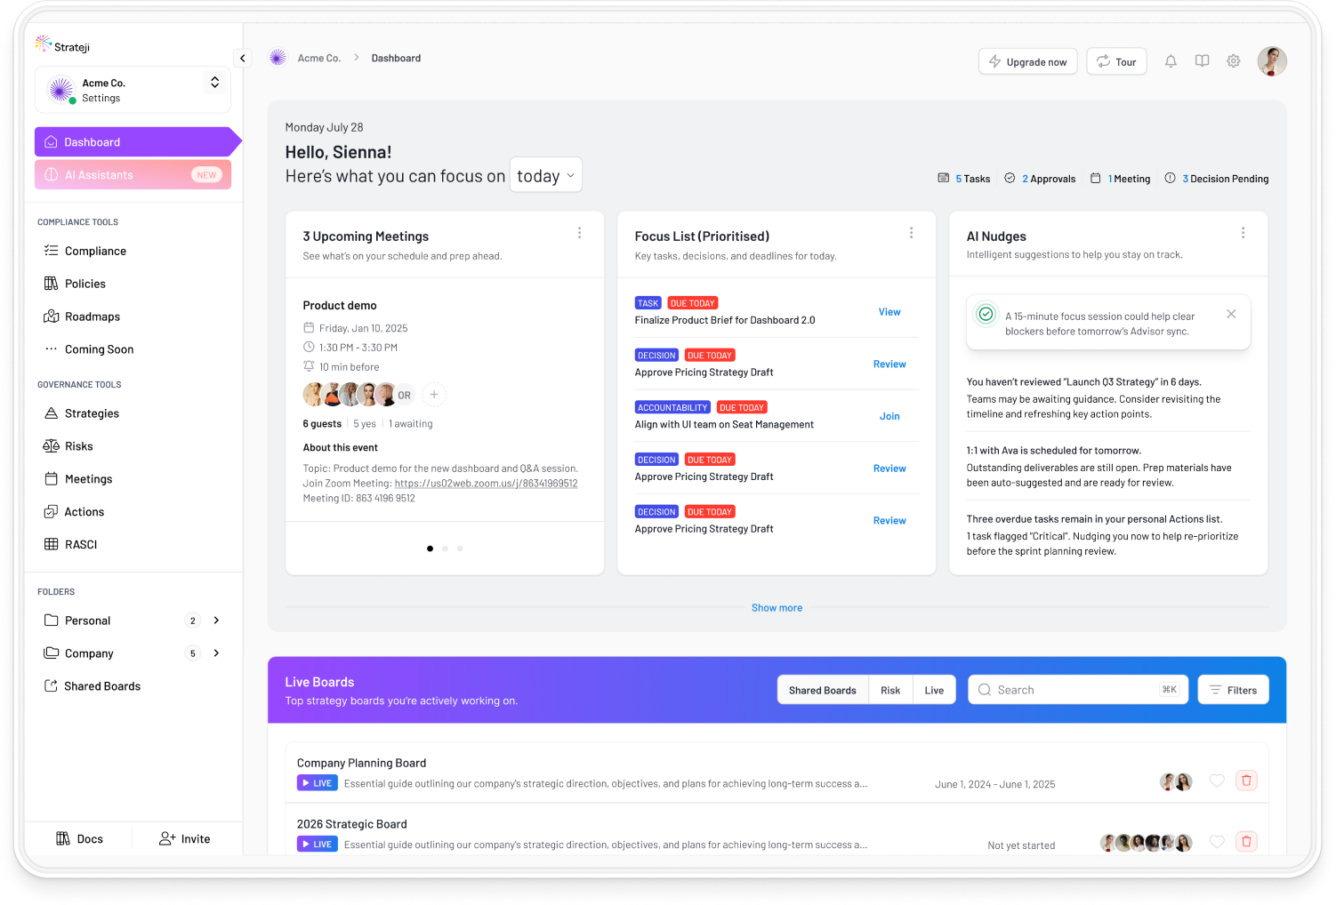
Task: Open the notifications bell icon
Action: 1171,61
